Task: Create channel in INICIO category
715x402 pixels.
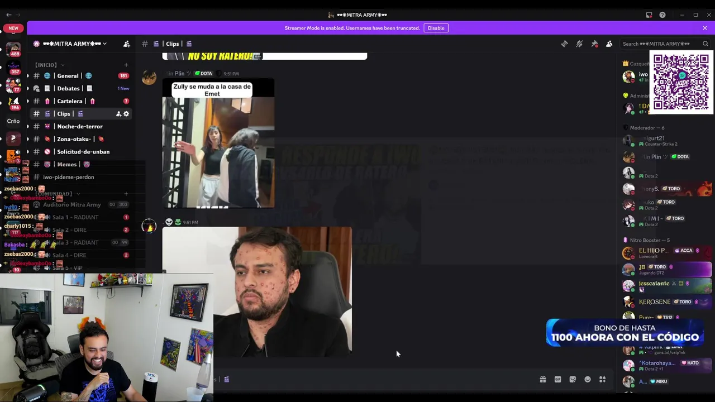Action: [x=126, y=65]
